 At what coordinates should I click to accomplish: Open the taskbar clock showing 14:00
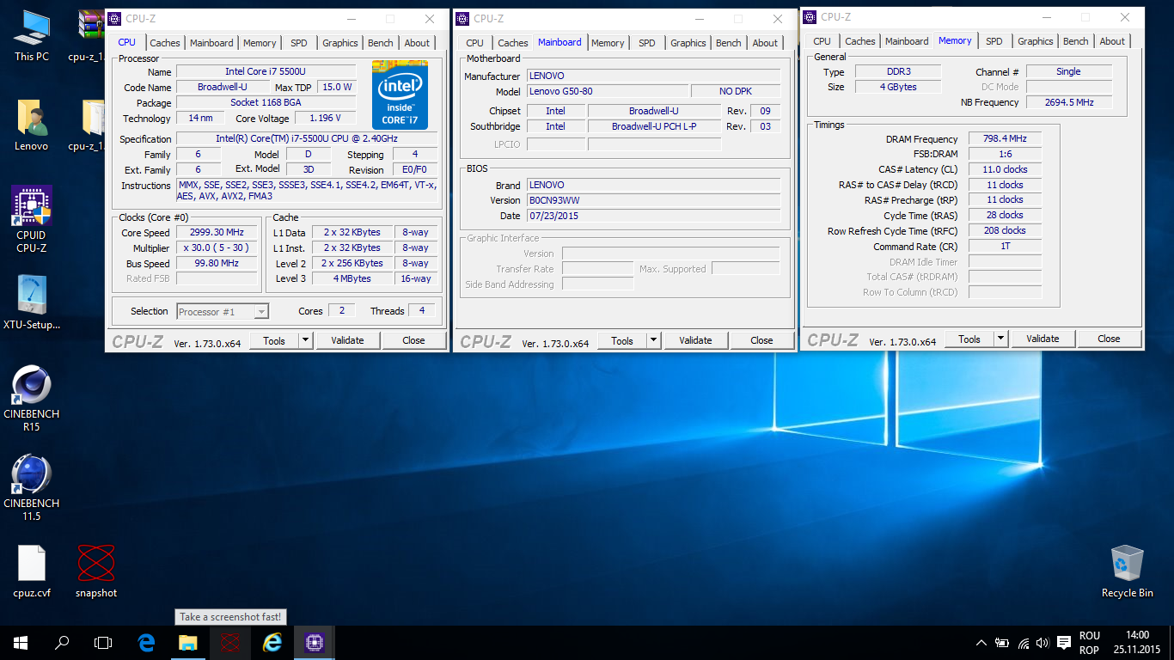point(1136,642)
